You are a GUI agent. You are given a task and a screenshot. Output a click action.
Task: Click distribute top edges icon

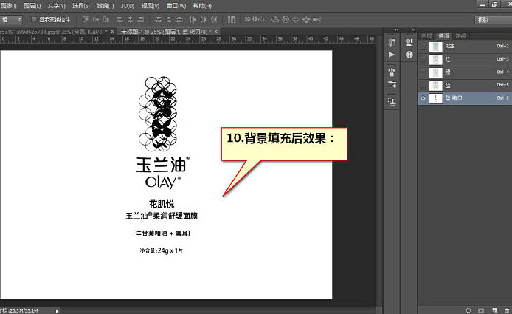tap(159, 20)
